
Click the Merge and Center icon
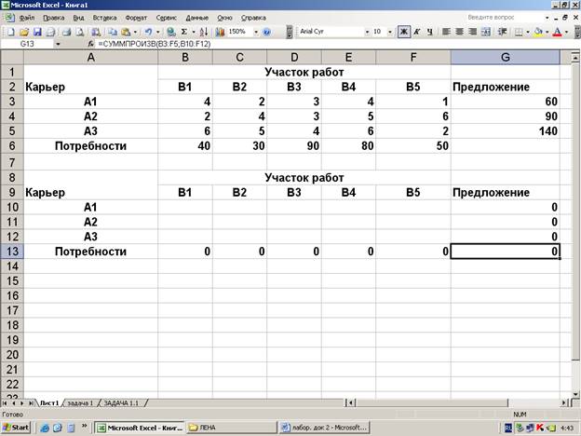tap(486, 32)
